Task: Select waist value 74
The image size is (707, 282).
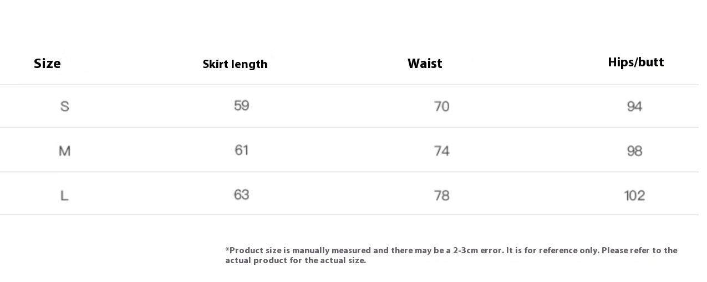Action: point(441,151)
